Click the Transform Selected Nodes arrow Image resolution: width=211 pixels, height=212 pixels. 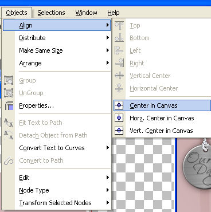pos(108,203)
